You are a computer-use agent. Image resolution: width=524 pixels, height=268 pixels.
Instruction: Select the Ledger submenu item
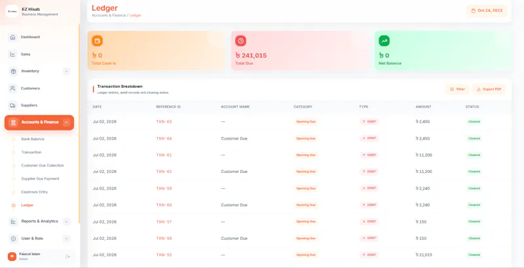coord(27,205)
